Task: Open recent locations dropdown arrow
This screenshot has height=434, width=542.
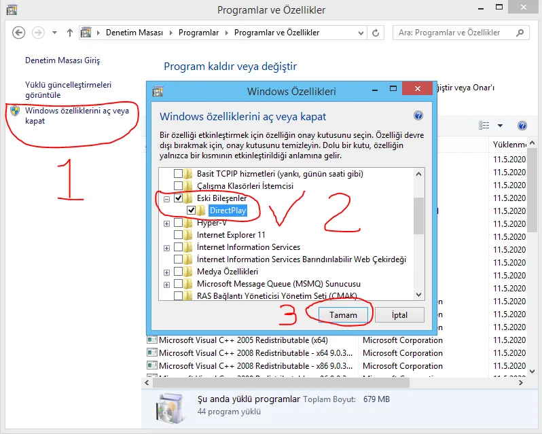Action: 54,33
